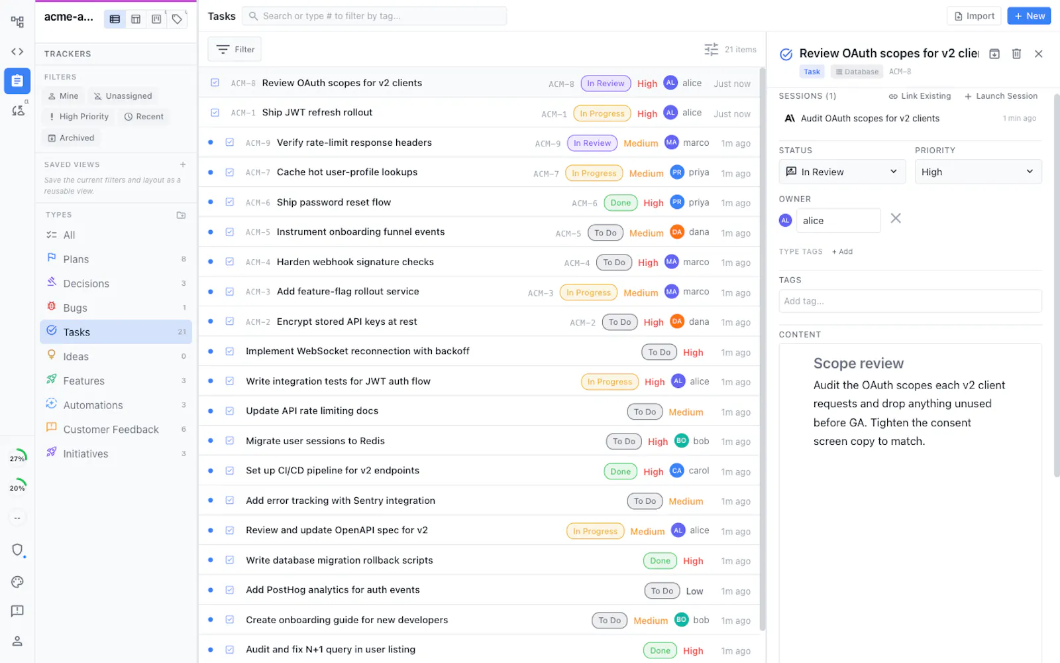Close the Review OAuth scopes detail panel
Viewport: 1060px width, 663px height.
1038,54
